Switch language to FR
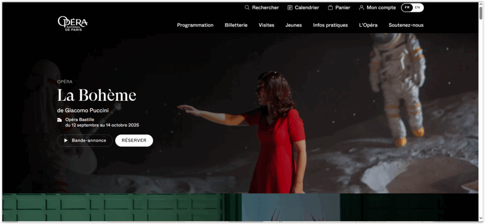Image resolution: width=485 pixels, height=224 pixels. (x=407, y=8)
